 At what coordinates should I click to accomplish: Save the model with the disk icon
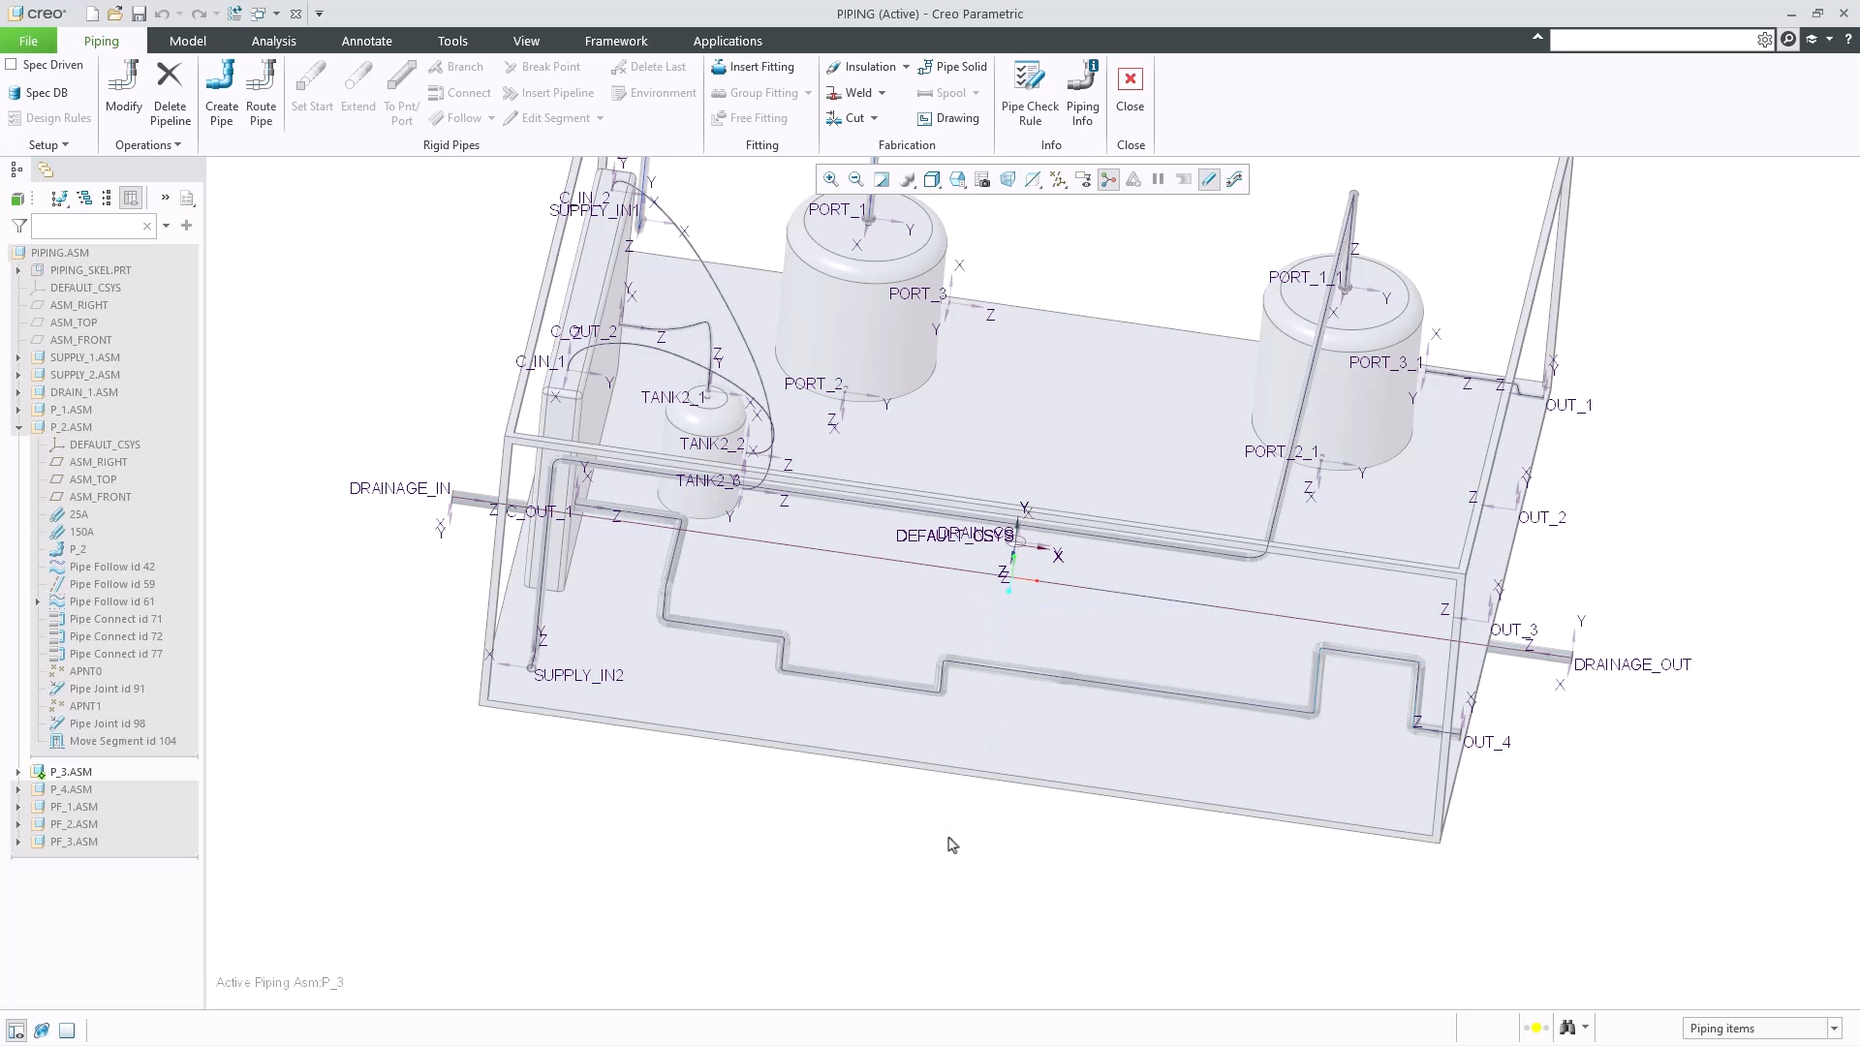139,14
